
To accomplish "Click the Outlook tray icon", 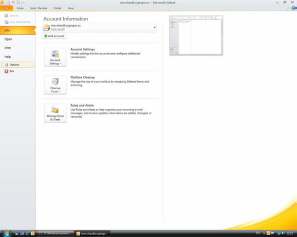I will click(268, 233).
